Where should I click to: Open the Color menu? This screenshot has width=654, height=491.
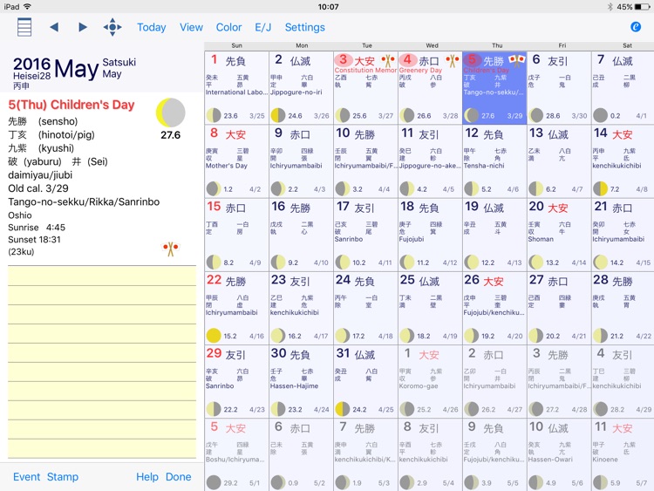point(228,28)
